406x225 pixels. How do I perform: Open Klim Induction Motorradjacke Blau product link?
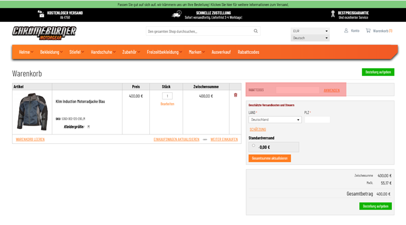click(x=80, y=102)
